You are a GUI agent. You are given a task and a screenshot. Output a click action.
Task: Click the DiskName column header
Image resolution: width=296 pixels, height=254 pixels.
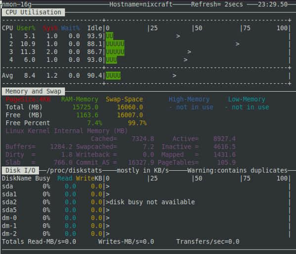17,178
